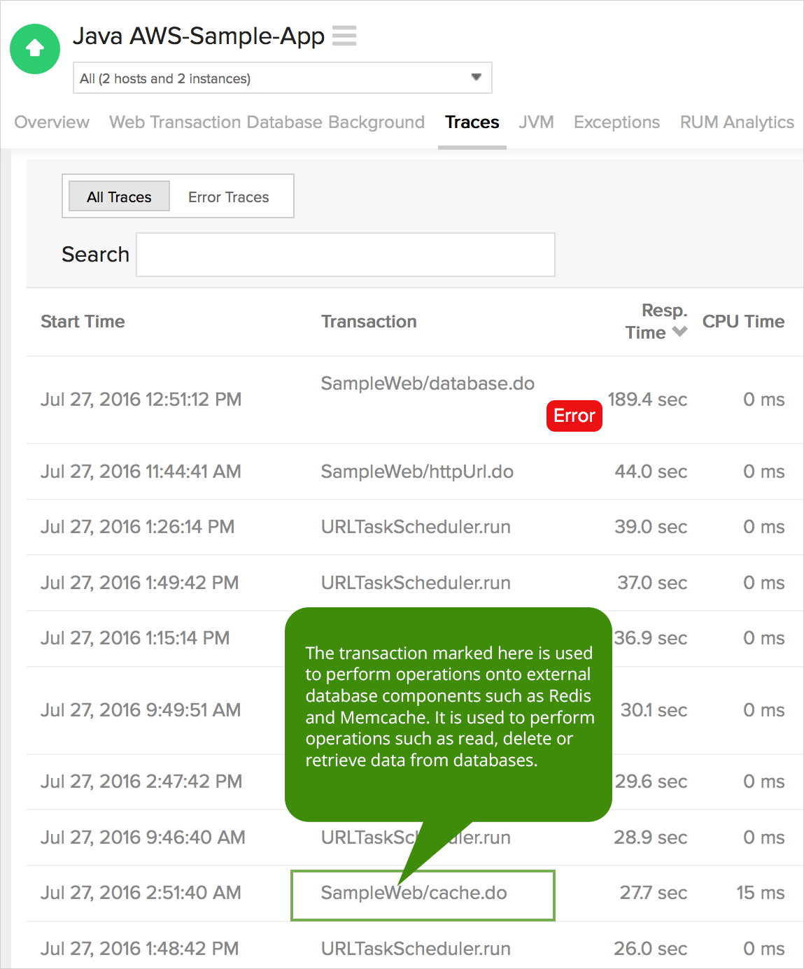Click start time Jul 27, 2016 9:49:51 AM
This screenshot has height=969, width=804.
(x=141, y=710)
